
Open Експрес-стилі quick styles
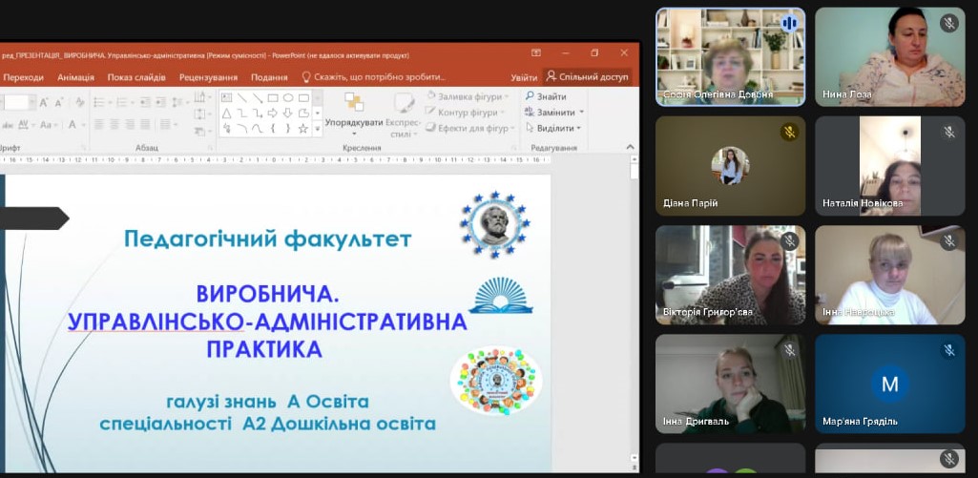[x=404, y=110]
